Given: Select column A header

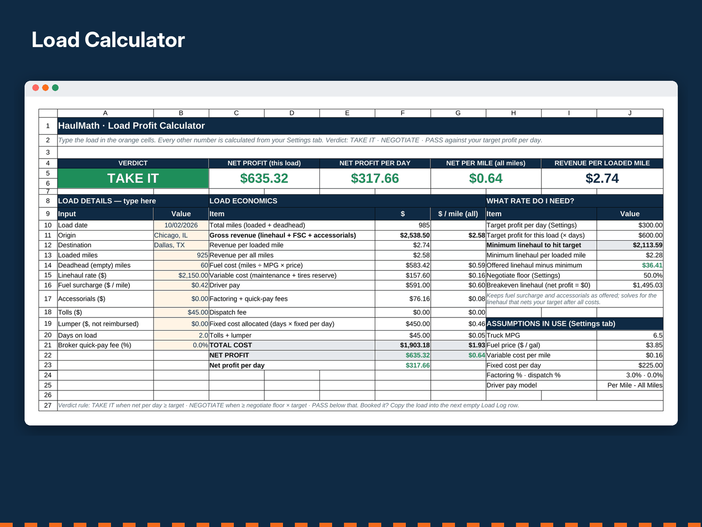Looking at the screenshot, I should point(105,113).
